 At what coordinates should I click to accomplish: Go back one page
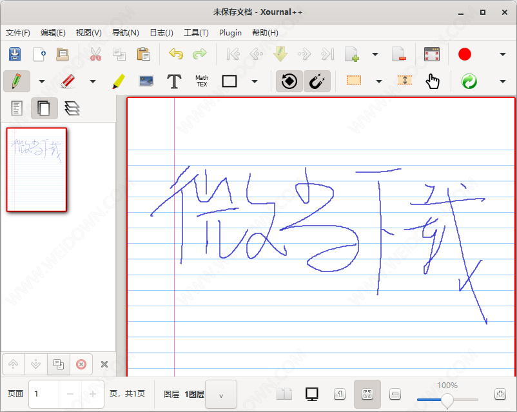[256, 54]
